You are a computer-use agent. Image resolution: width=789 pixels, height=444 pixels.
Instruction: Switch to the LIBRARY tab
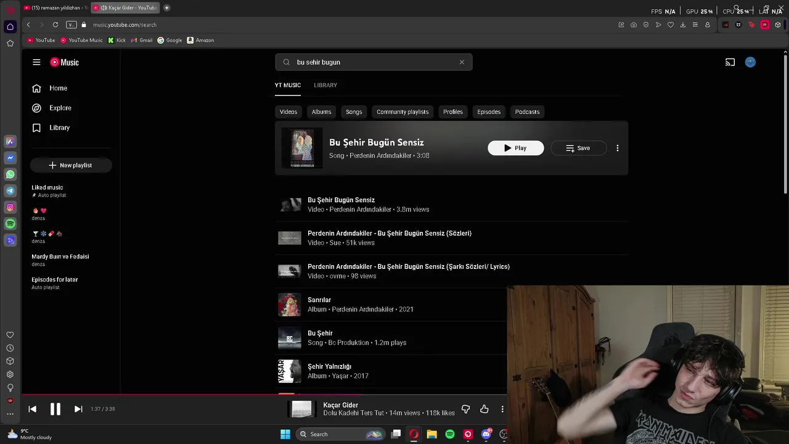point(325,85)
